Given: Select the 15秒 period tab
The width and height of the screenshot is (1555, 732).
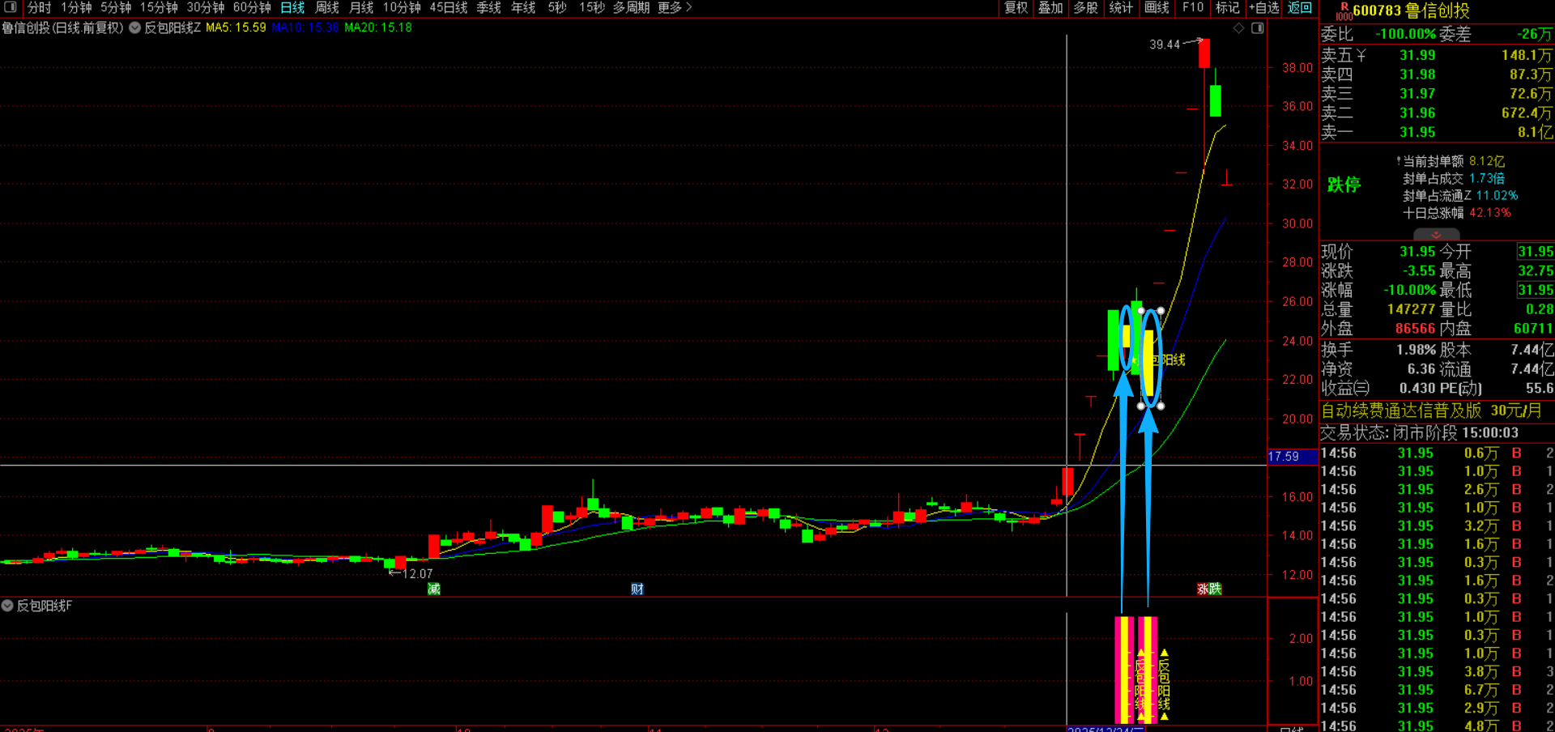Looking at the screenshot, I should 591,7.
